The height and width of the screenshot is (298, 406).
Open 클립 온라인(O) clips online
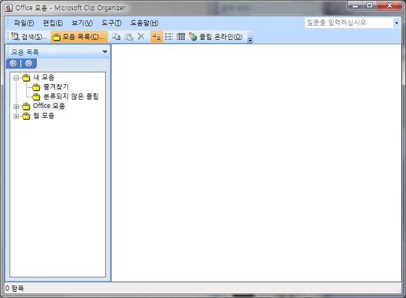216,37
